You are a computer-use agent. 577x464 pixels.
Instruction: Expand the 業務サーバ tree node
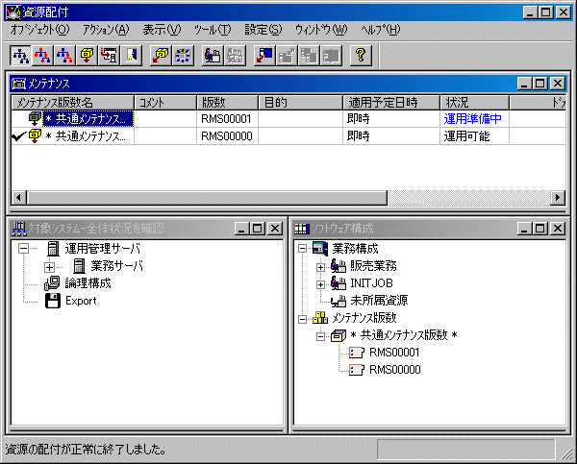tap(49, 267)
